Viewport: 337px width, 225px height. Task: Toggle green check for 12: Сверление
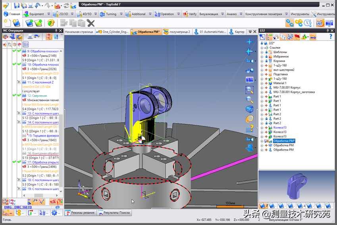(x=19, y=95)
